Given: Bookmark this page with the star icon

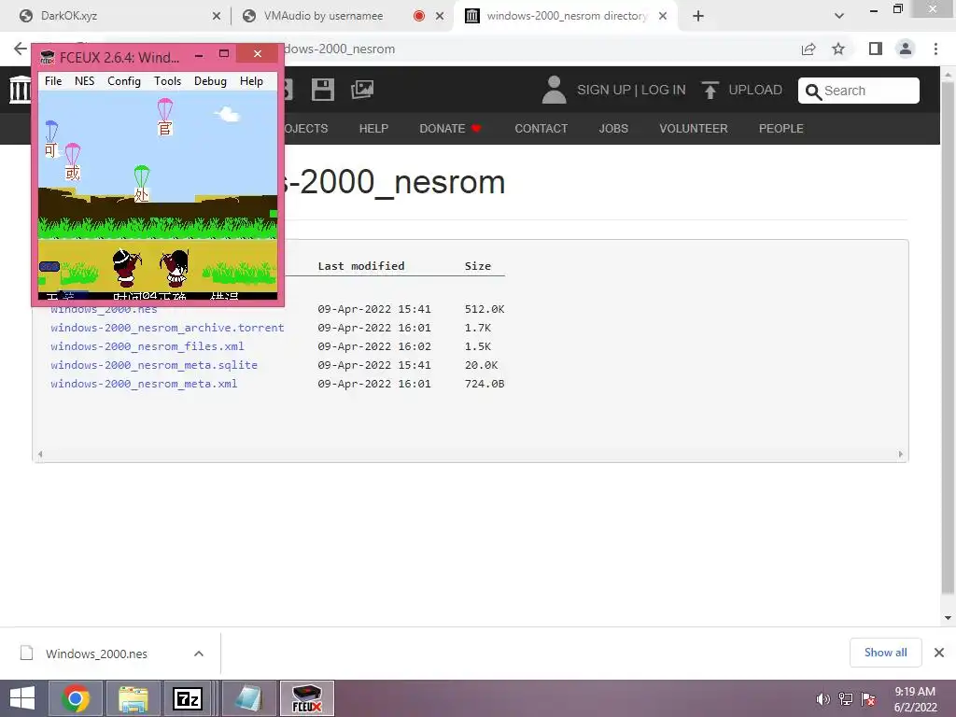Looking at the screenshot, I should pyautogui.click(x=838, y=49).
